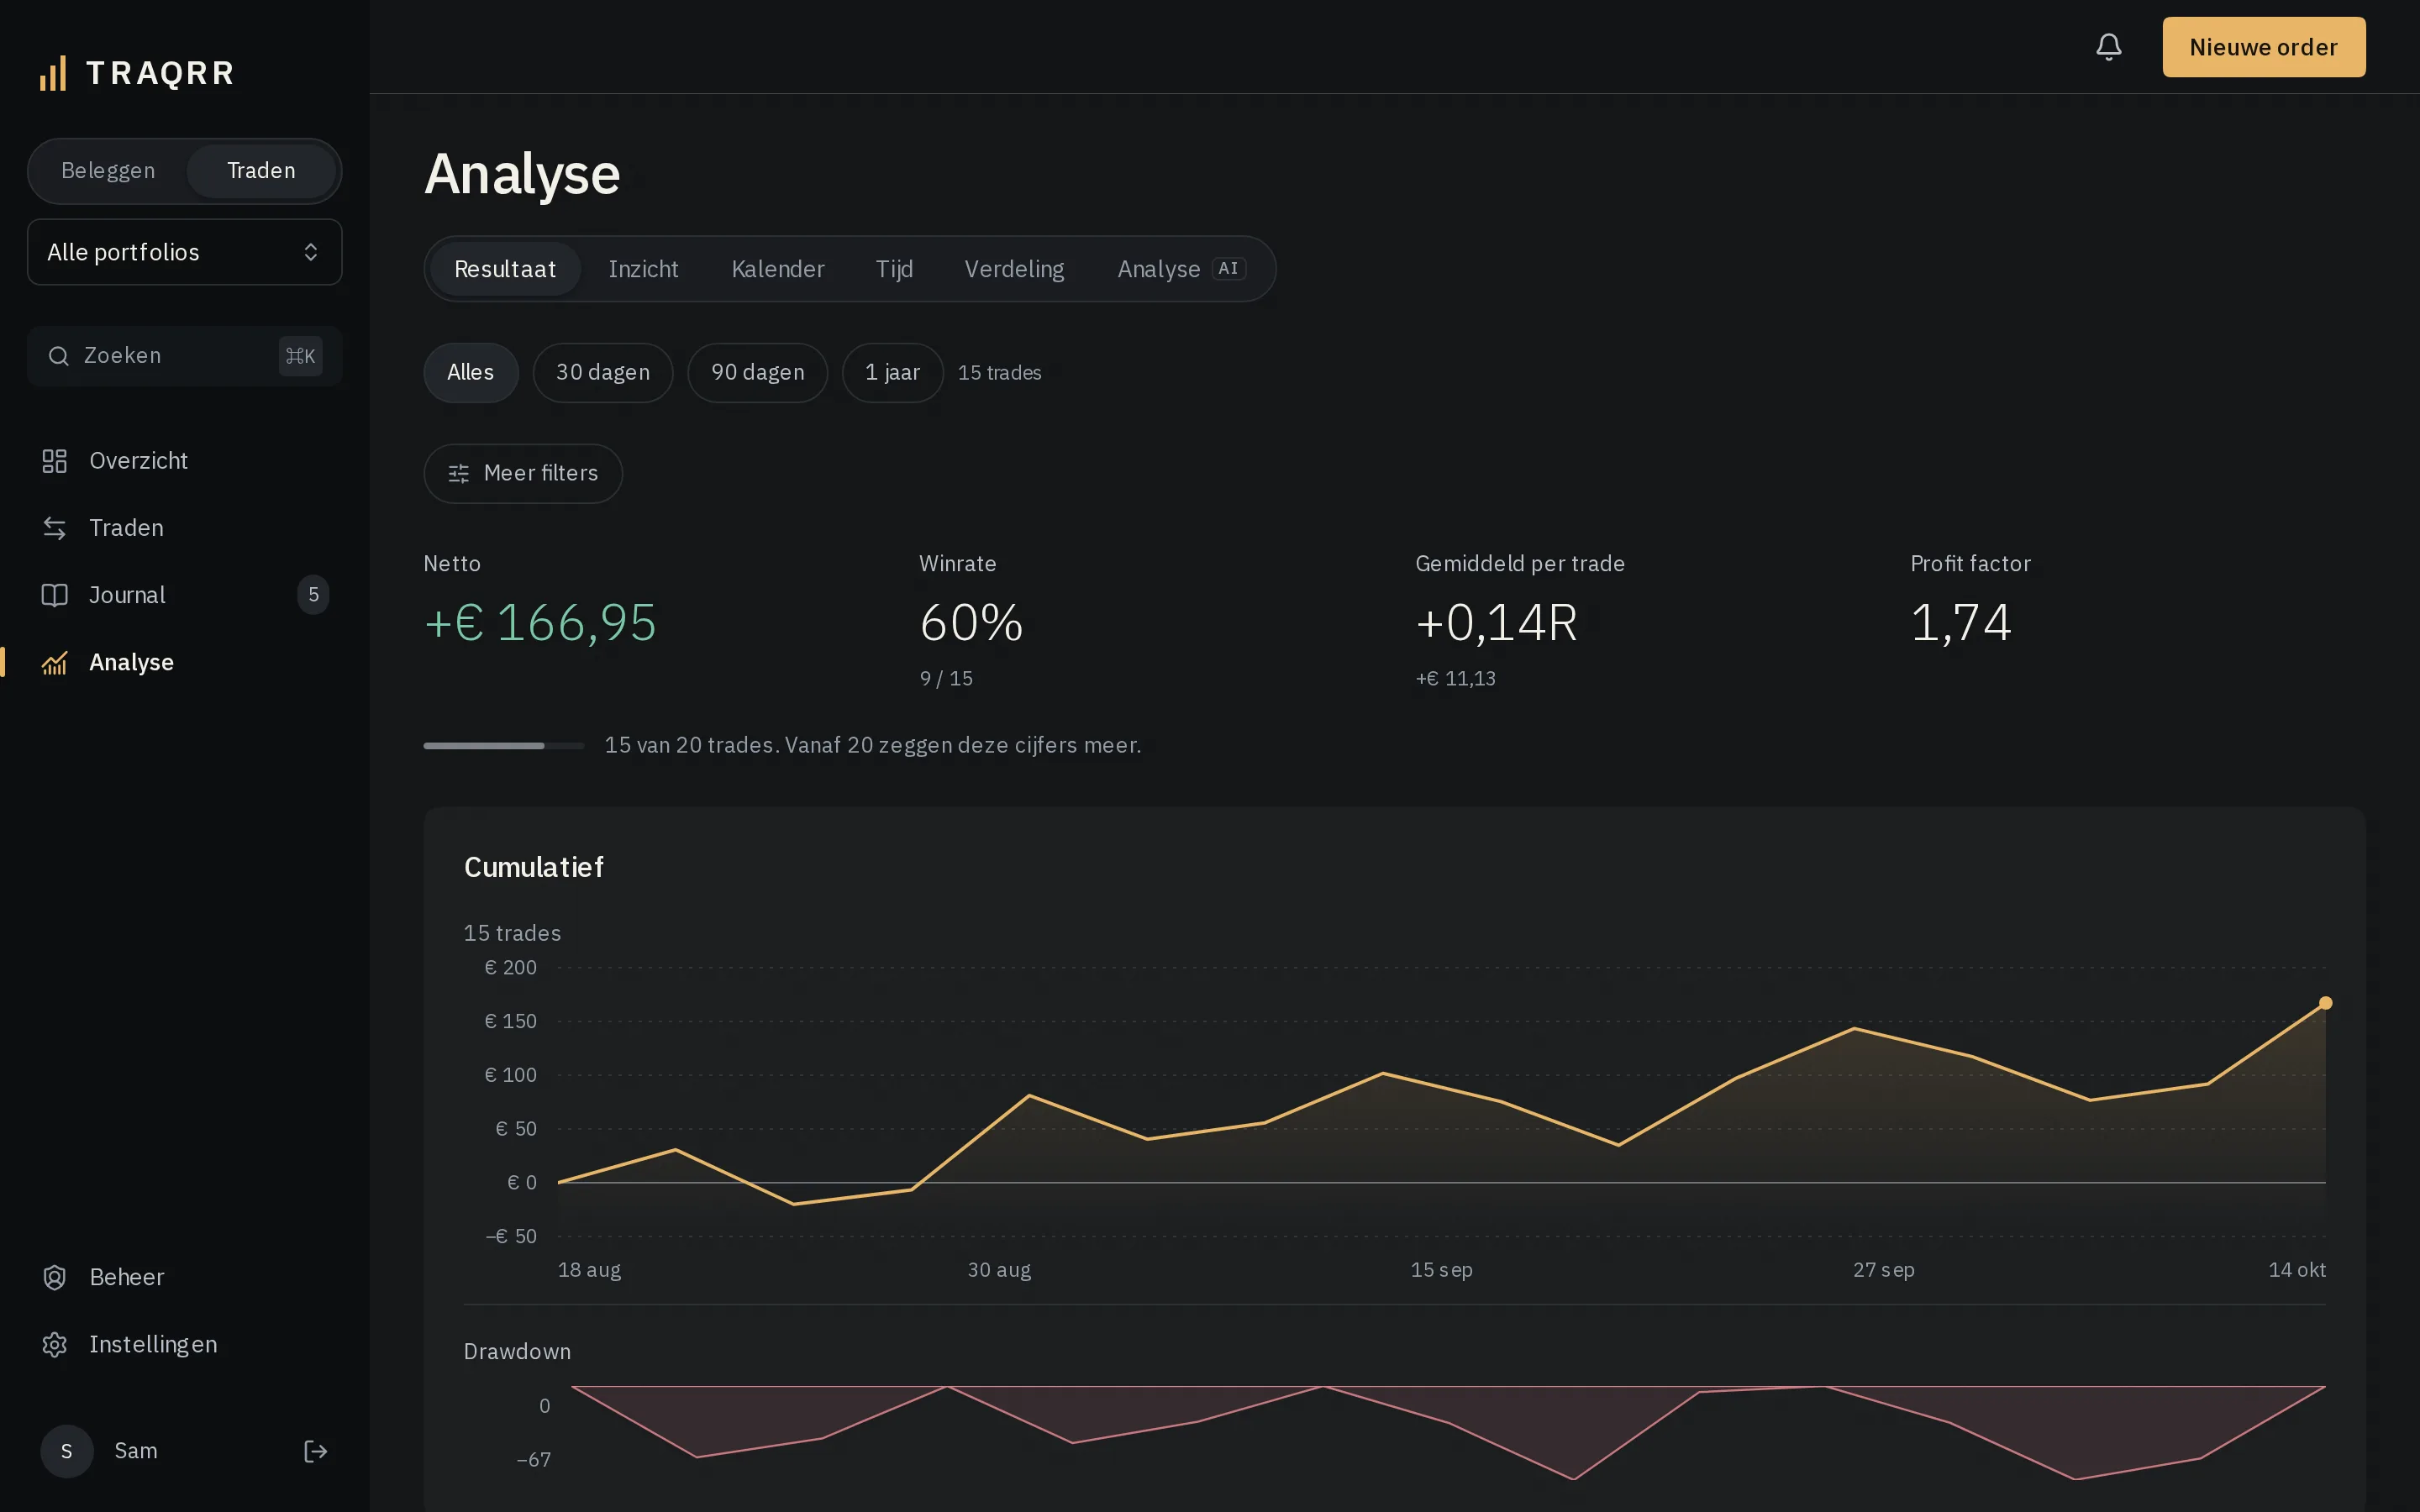Click the Beheer shield icon
Screen dimensions: 2420x1512
tap(54, 1277)
